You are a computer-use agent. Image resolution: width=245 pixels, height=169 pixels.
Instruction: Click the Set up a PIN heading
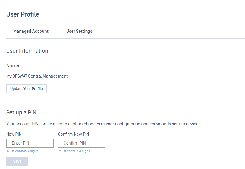pos(21,112)
